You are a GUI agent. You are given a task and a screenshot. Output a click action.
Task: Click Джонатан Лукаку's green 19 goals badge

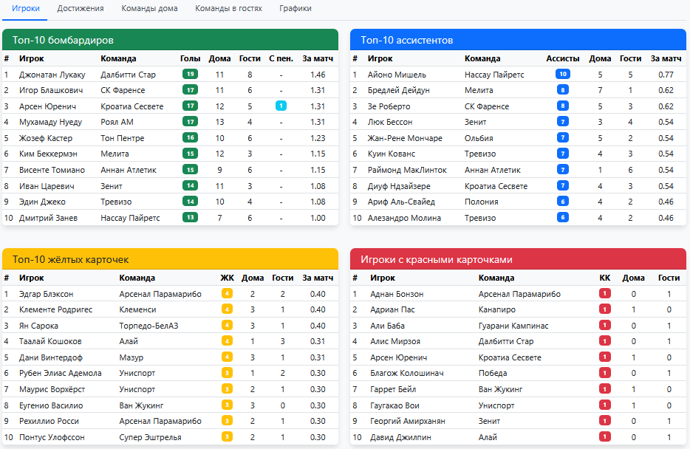(190, 74)
